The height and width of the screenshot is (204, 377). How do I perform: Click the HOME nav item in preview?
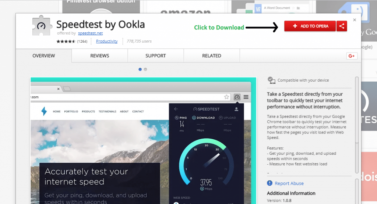pos(57,111)
